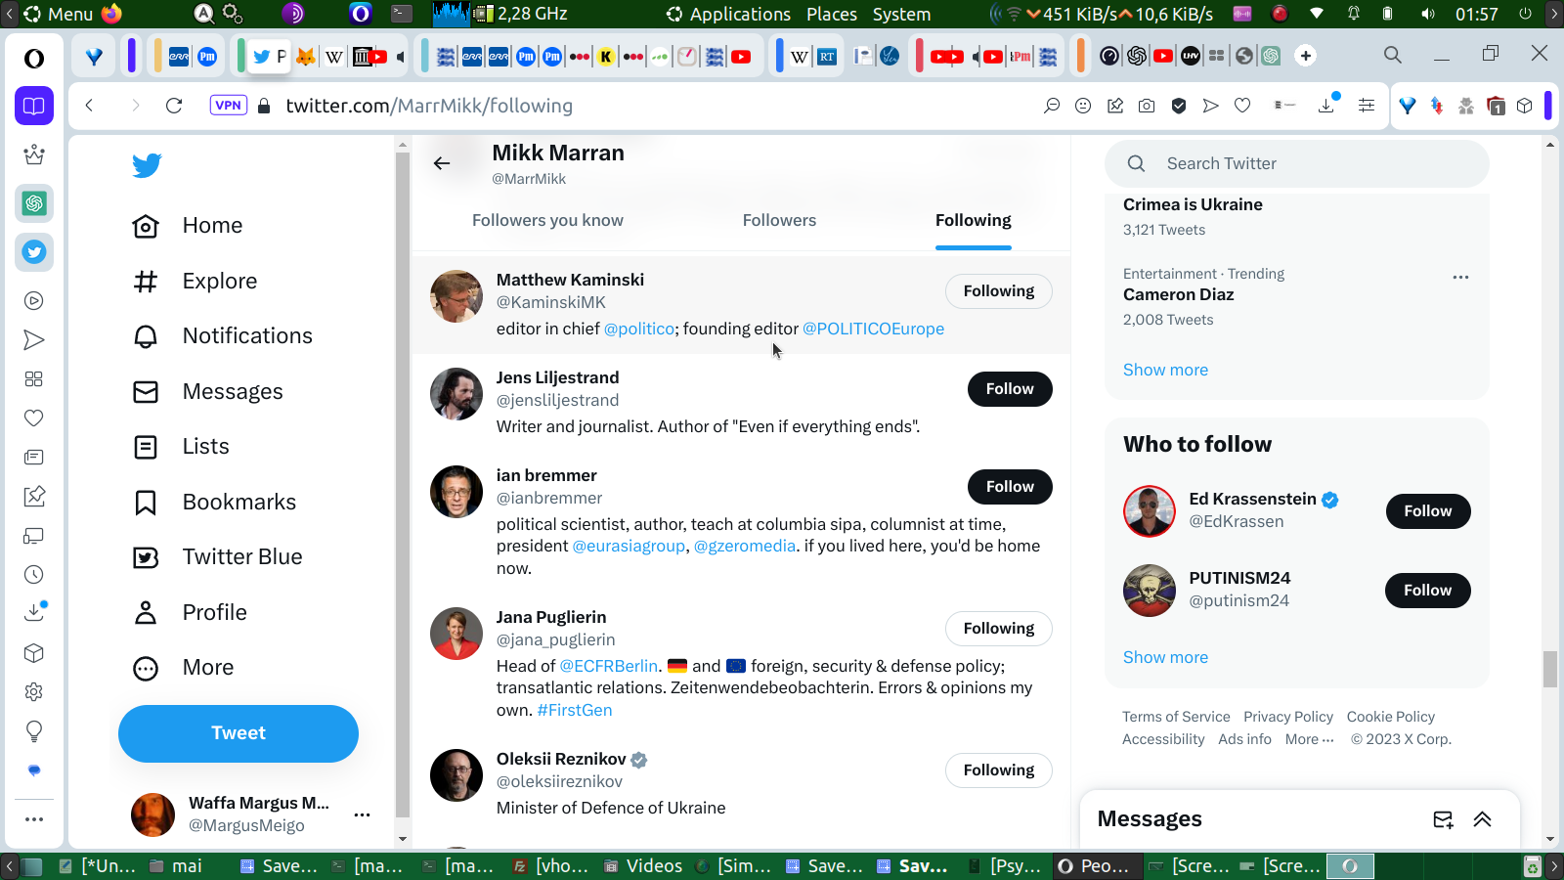
Task: Open the #FirstGen hashtag link
Action: tap(575, 711)
